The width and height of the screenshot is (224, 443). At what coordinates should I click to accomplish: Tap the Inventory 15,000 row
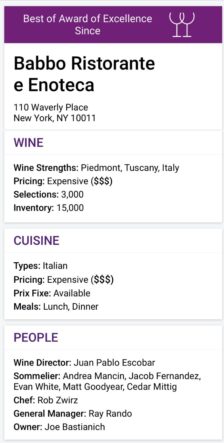(49, 208)
